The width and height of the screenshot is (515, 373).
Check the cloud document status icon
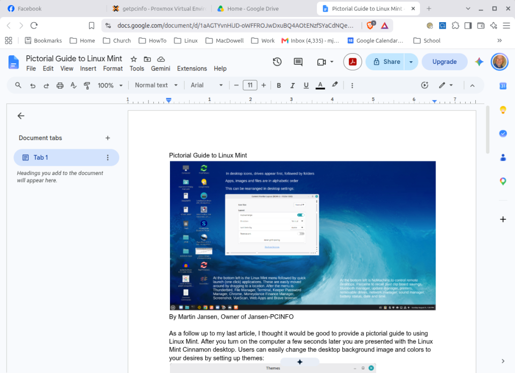[161, 59]
